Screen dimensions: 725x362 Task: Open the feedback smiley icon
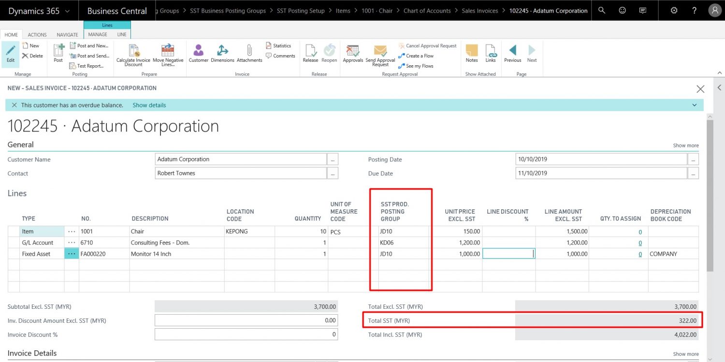(622, 10)
